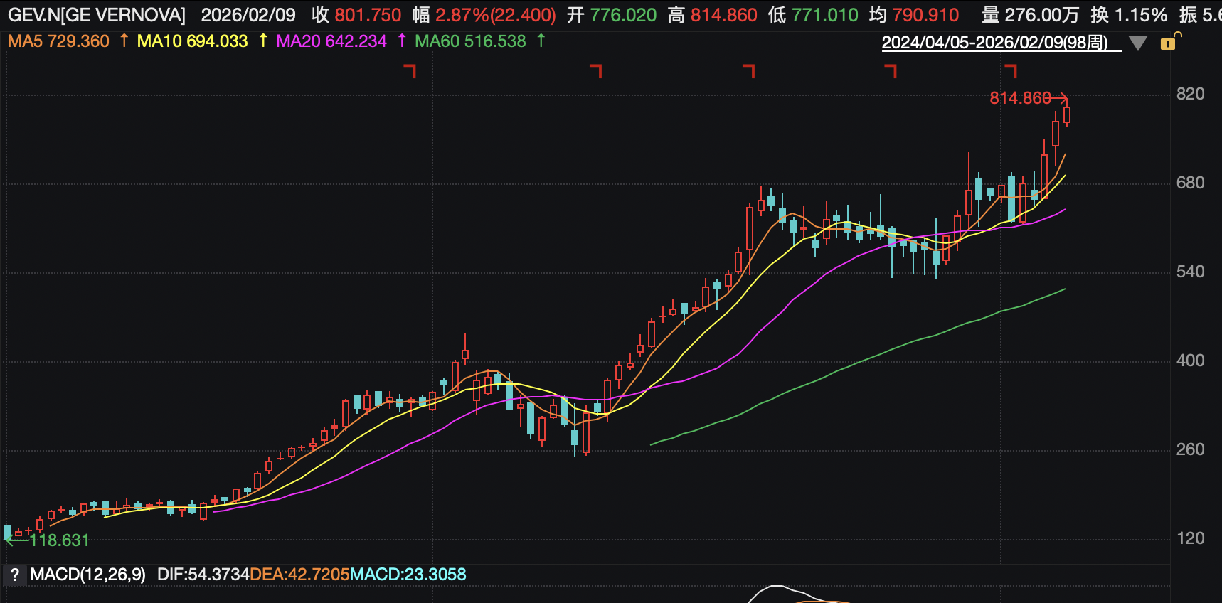Click the second red corner marker from left
Screen dimensions: 1222x603
coord(596,70)
